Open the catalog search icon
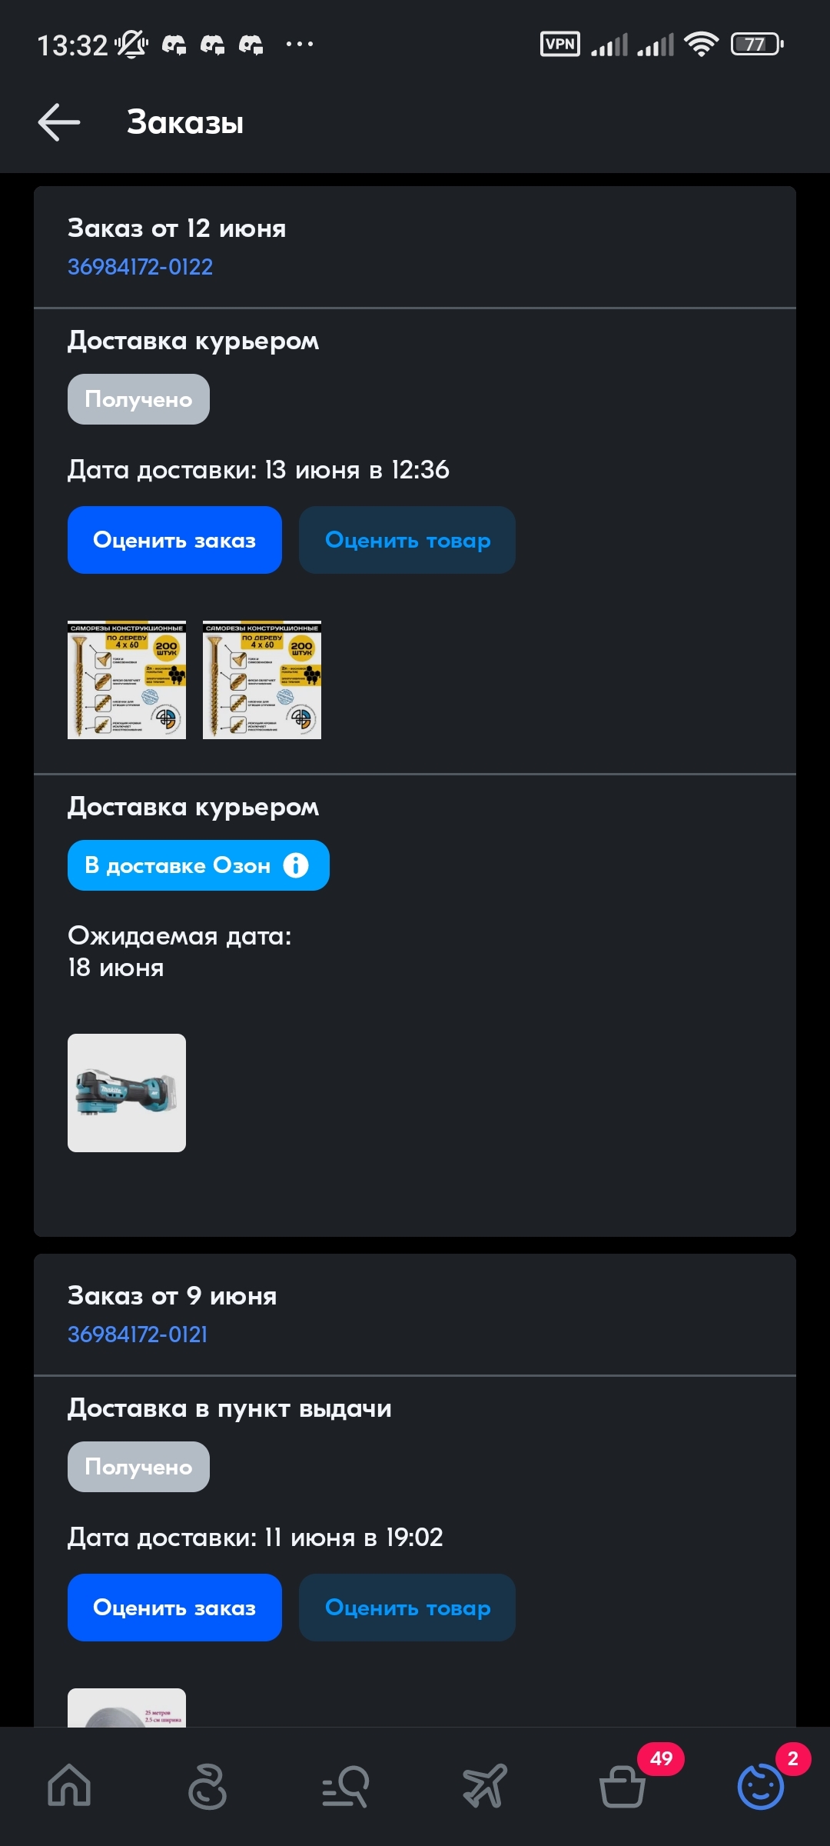 point(346,1785)
